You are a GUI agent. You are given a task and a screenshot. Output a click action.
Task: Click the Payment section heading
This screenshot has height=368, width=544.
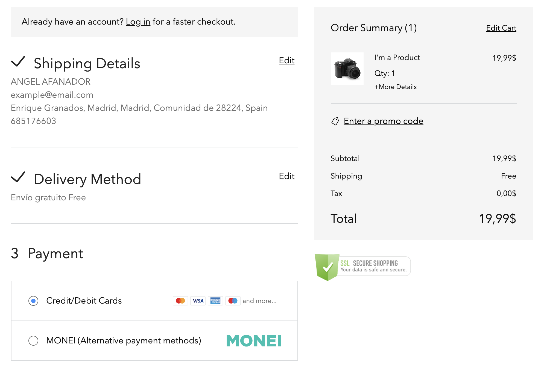point(55,254)
